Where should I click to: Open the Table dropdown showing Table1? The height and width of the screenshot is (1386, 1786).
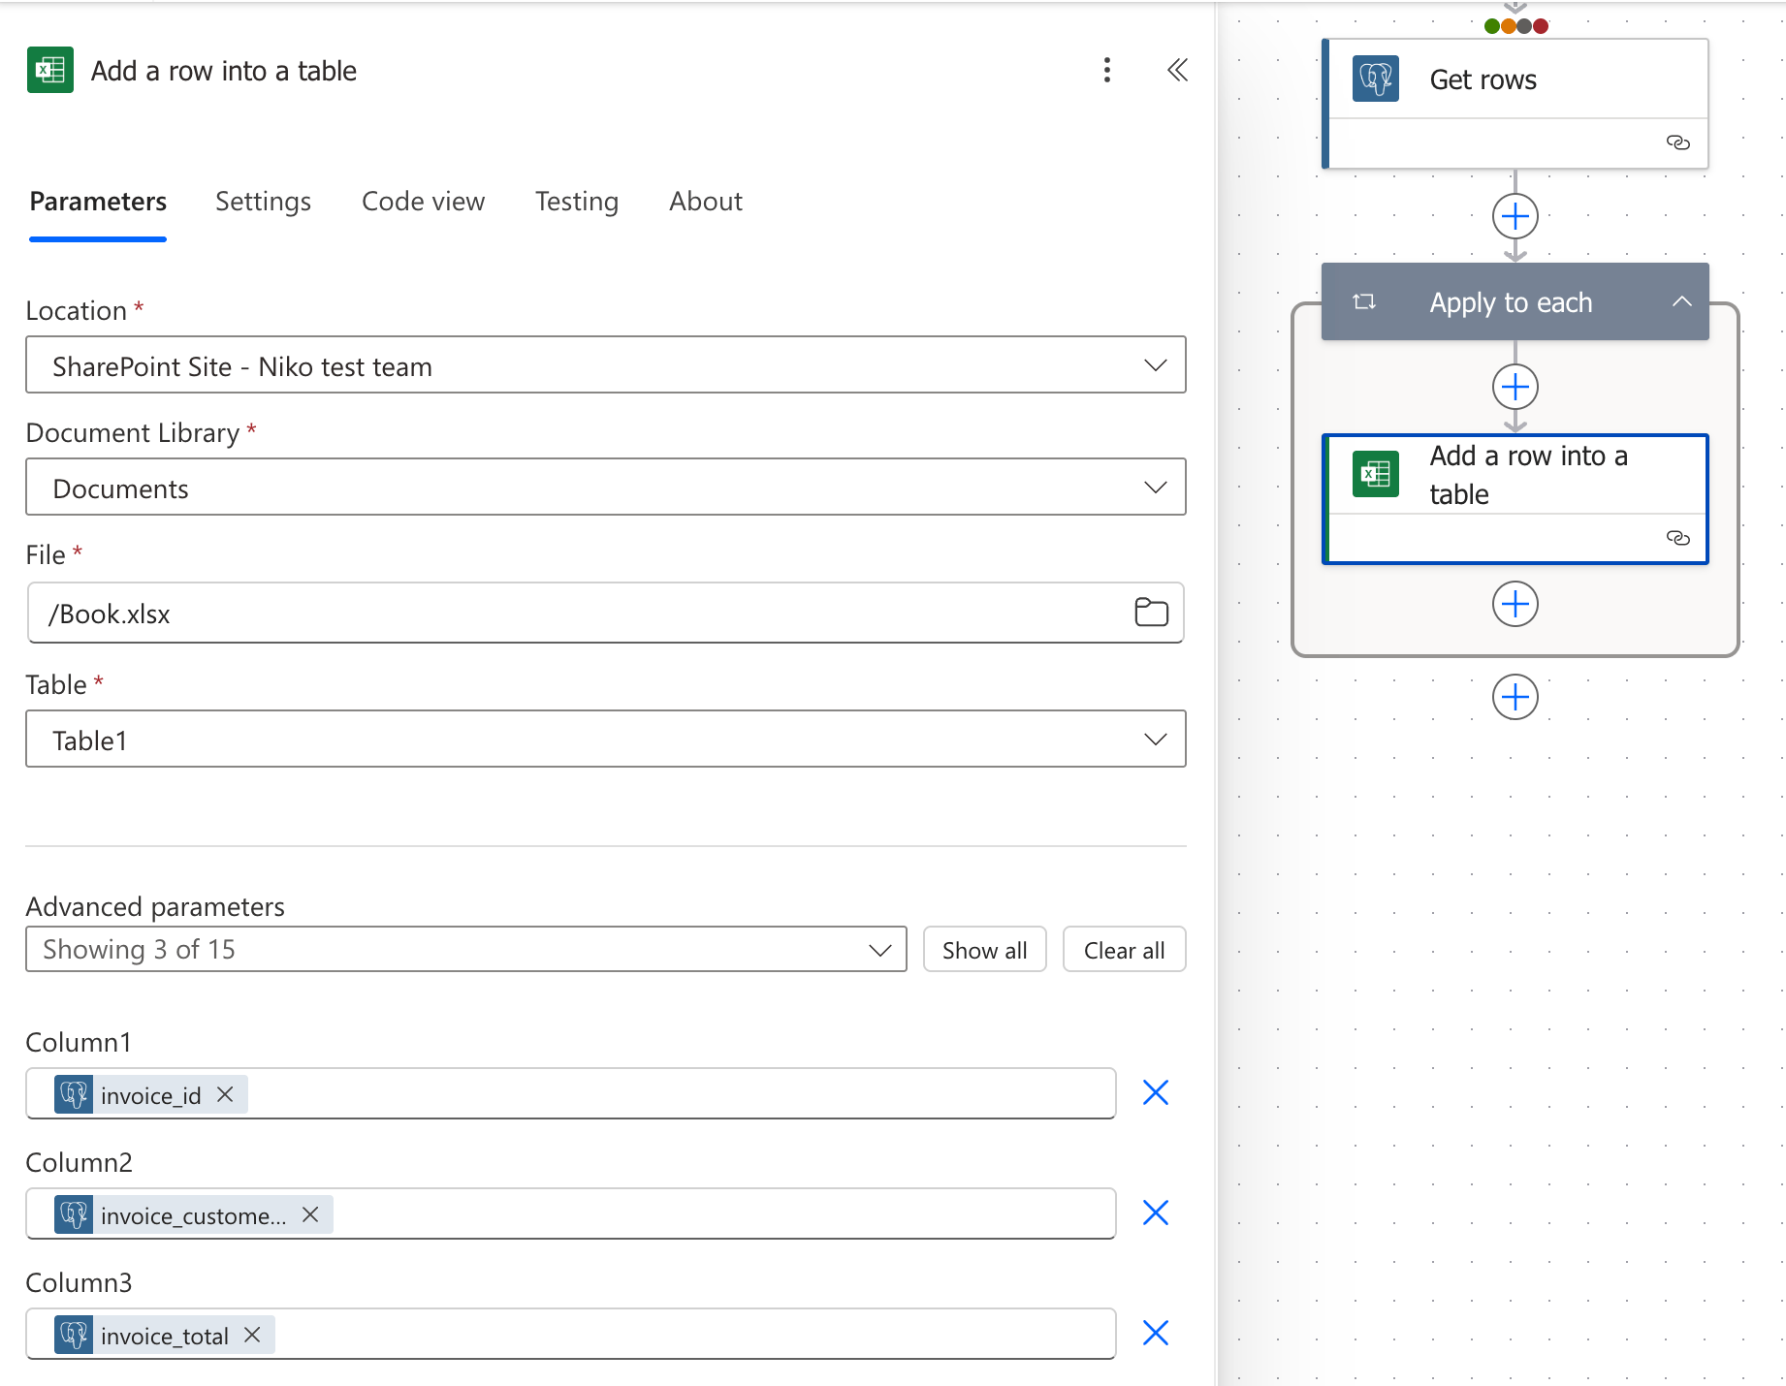tap(606, 739)
